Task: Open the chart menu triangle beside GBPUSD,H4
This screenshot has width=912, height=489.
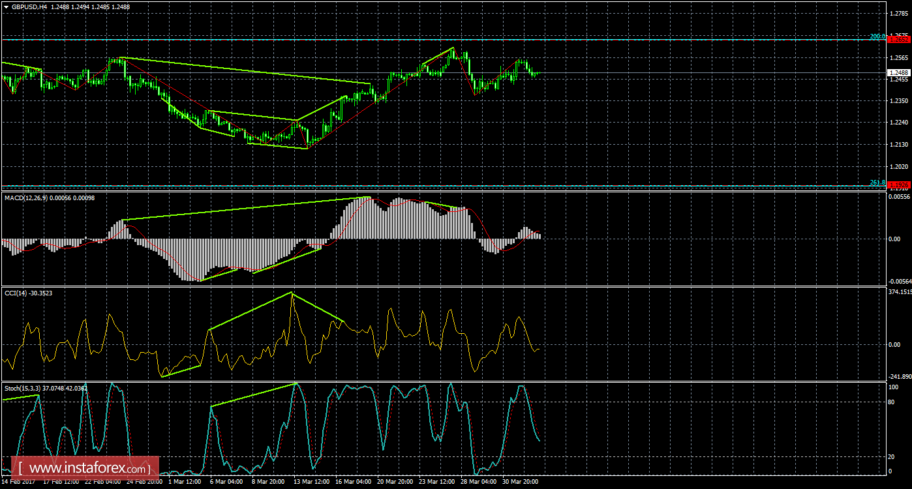Action: tap(6, 7)
